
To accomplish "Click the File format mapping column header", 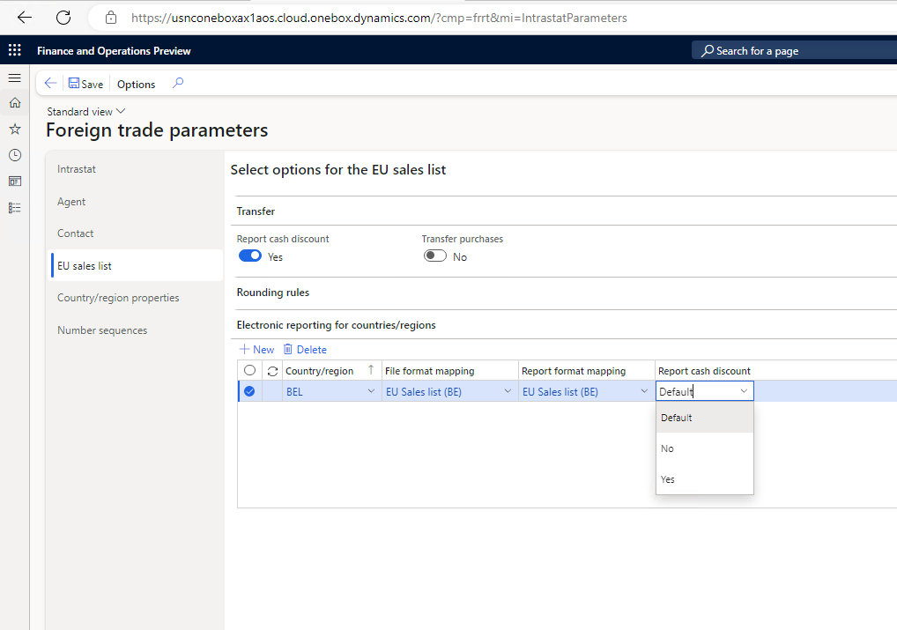I will pyautogui.click(x=430, y=371).
